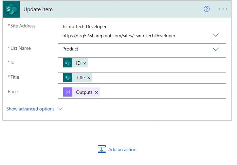Click the Price field label
This screenshot has height=165, width=237.
[x=13, y=91]
